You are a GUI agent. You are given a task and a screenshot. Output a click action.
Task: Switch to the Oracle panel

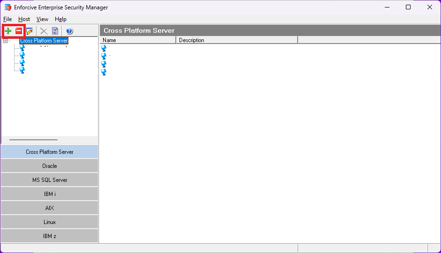pyautogui.click(x=50, y=166)
